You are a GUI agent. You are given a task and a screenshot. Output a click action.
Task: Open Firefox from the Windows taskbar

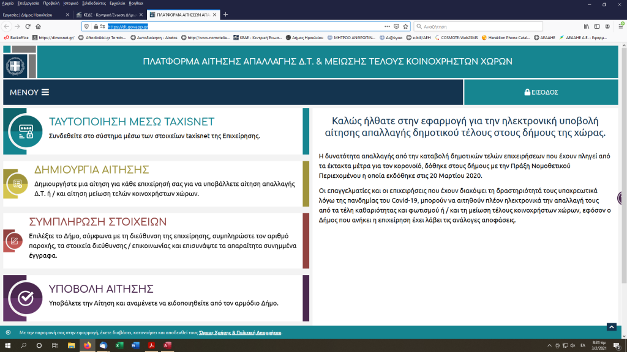[87, 345]
